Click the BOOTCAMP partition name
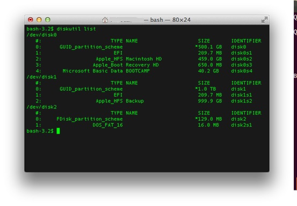Screen dimensions: 297x206 click(x=137, y=71)
